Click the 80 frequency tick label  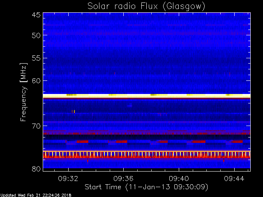(36, 169)
